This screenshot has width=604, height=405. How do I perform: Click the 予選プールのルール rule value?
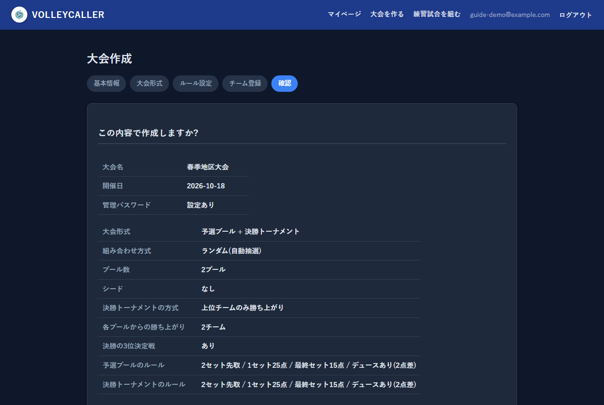click(309, 365)
